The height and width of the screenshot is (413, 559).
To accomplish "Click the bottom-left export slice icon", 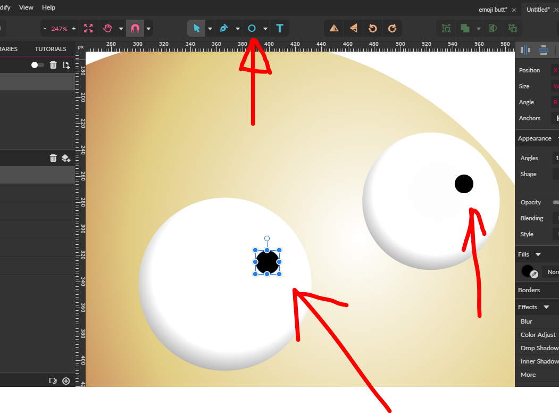I will click(53, 381).
